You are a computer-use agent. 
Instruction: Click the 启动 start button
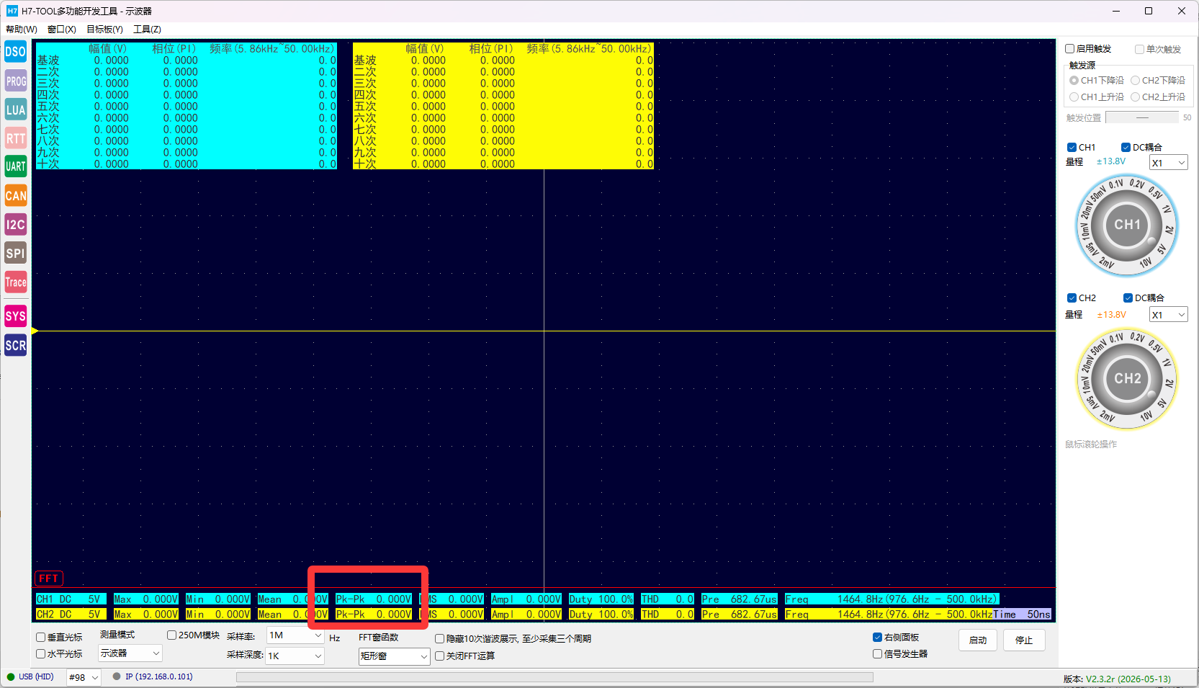[978, 640]
